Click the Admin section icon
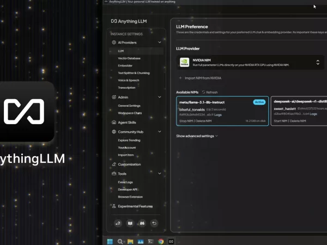 pyautogui.click(x=114, y=97)
